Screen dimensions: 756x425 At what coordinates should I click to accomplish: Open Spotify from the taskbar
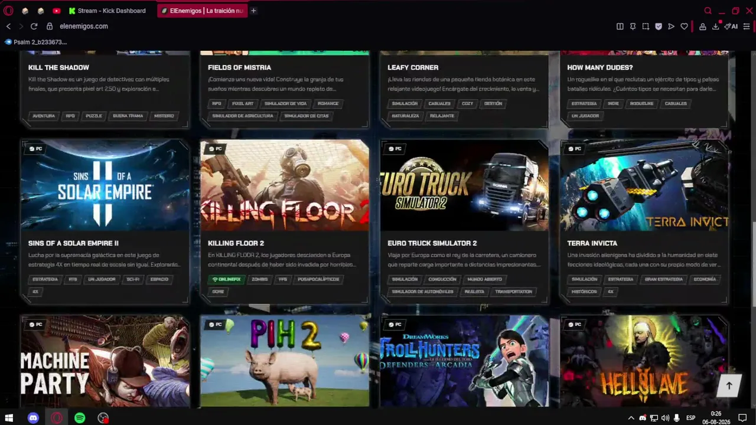click(80, 418)
